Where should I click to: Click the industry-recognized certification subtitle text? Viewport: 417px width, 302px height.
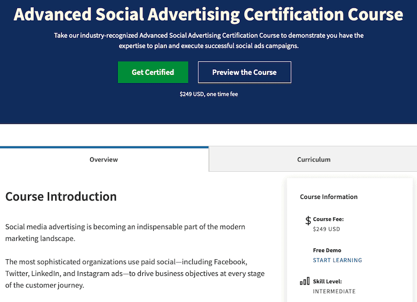tap(209, 41)
